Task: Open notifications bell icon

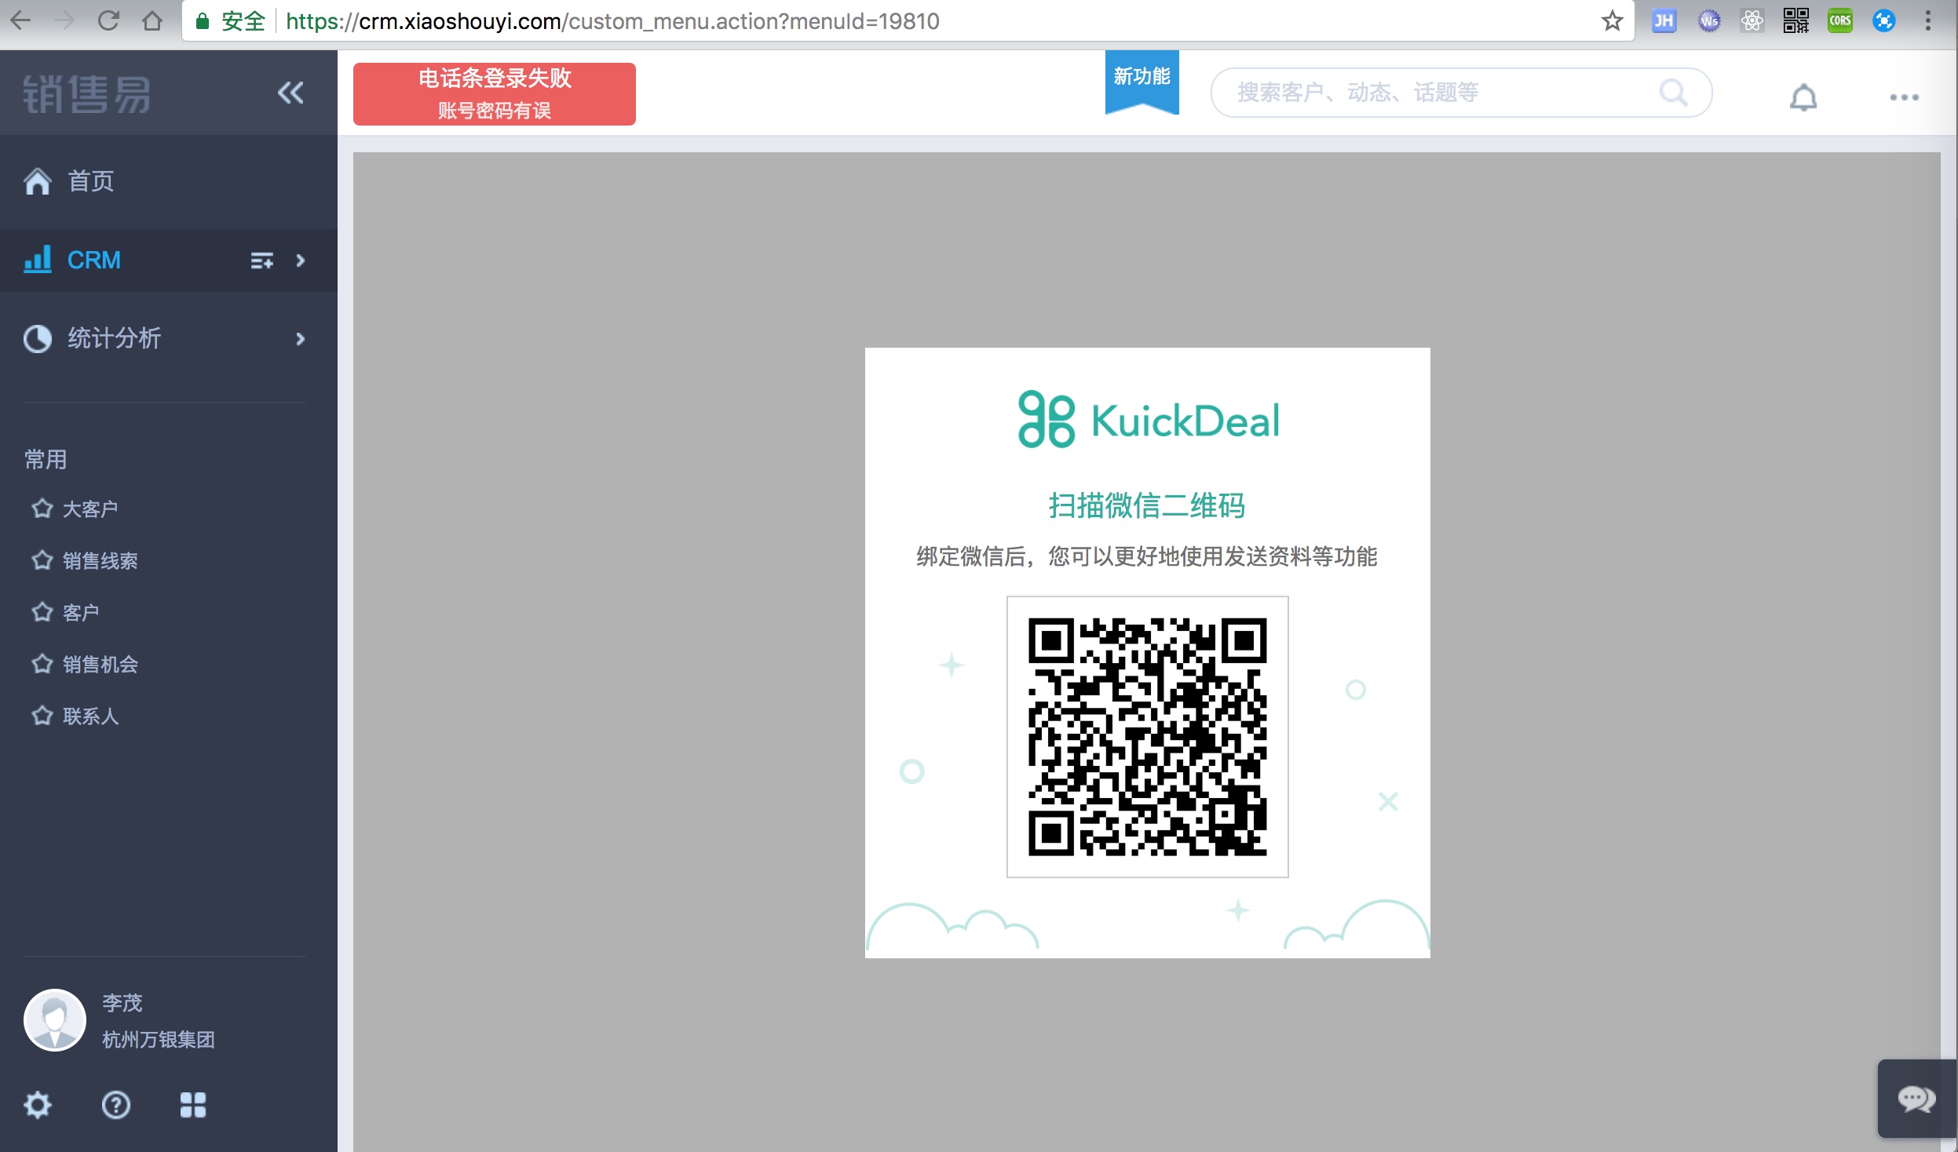Action: [x=1803, y=97]
